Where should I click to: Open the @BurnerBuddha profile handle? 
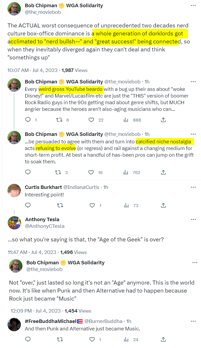tap(103, 321)
